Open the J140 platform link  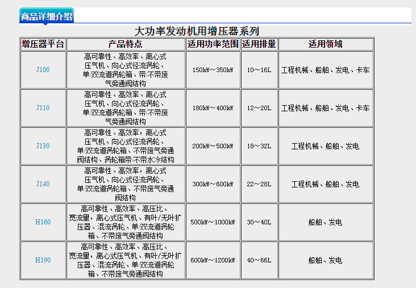pyautogui.click(x=43, y=184)
